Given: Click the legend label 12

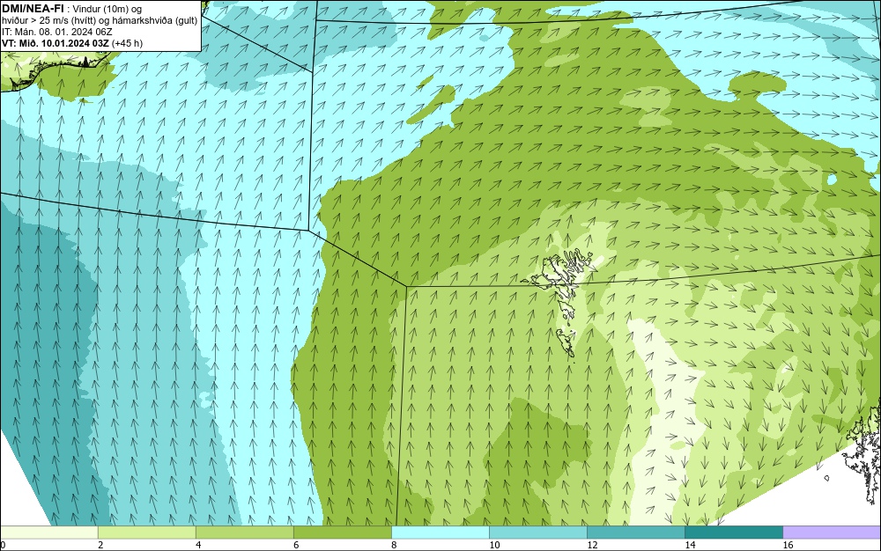Looking at the screenshot, I should [x=592, y=545].
